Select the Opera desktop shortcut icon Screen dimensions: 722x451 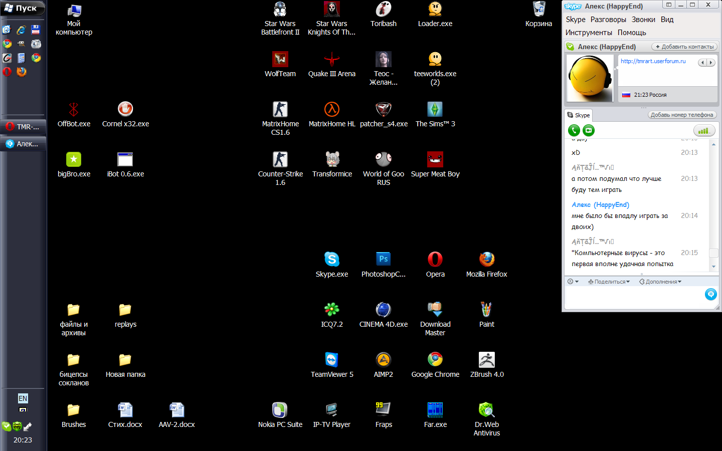click(x=435, y=265)
